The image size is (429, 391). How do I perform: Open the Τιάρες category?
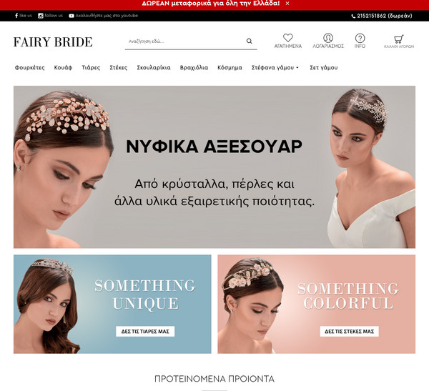91,68
